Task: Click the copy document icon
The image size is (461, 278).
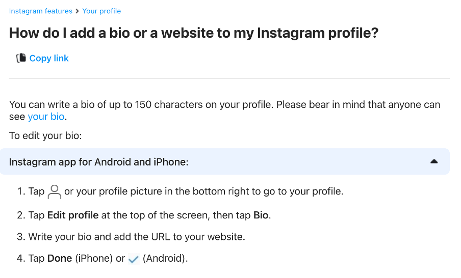Action: pyautogui.click(x=21, y=58)
